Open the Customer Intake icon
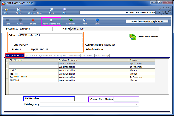 pos(133,37)
